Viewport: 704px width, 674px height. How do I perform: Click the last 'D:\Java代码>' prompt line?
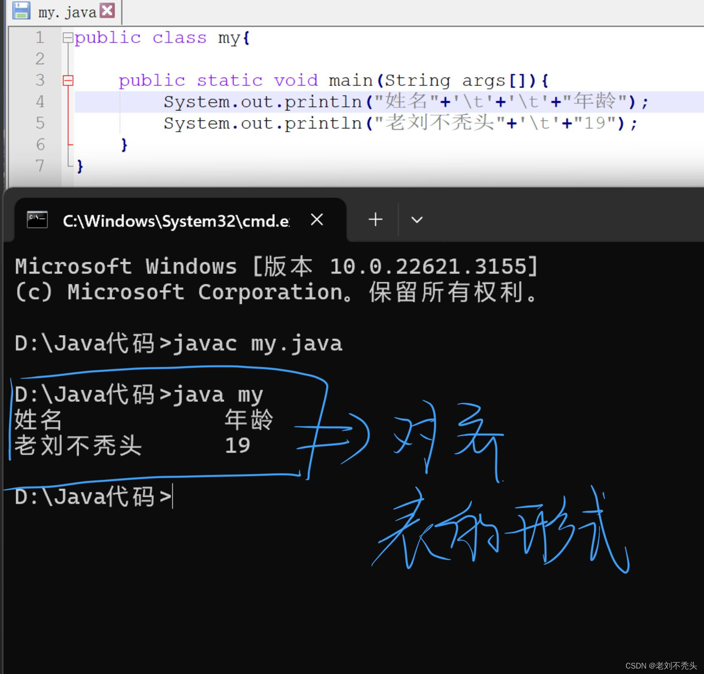[93, 497]
